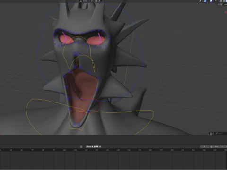Play the animation in reverse

click(x=92, y=147)
